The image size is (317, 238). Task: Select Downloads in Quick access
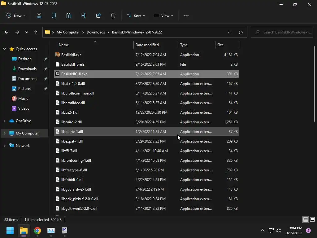pos(27,68)
